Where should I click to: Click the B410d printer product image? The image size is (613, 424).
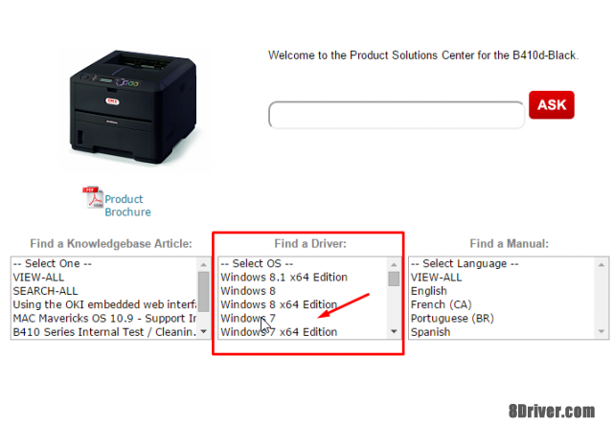pos(133,106)
